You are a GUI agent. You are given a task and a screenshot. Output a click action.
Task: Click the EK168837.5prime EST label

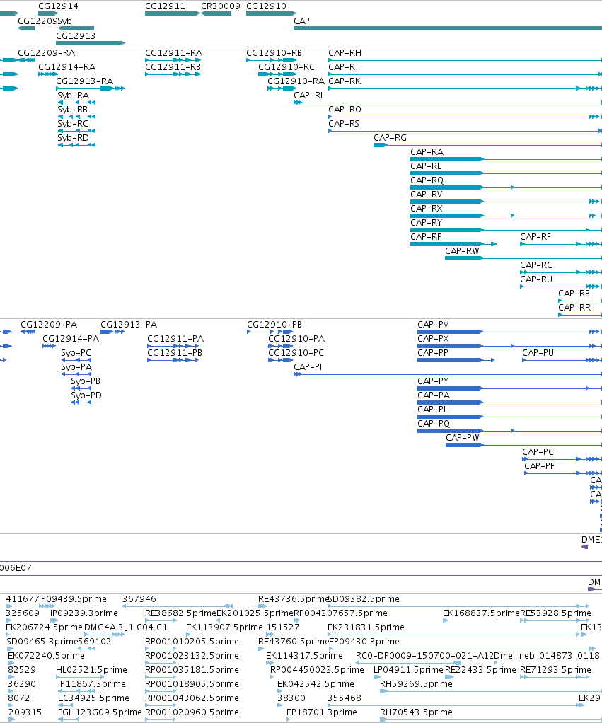click(x=481, y=613)
